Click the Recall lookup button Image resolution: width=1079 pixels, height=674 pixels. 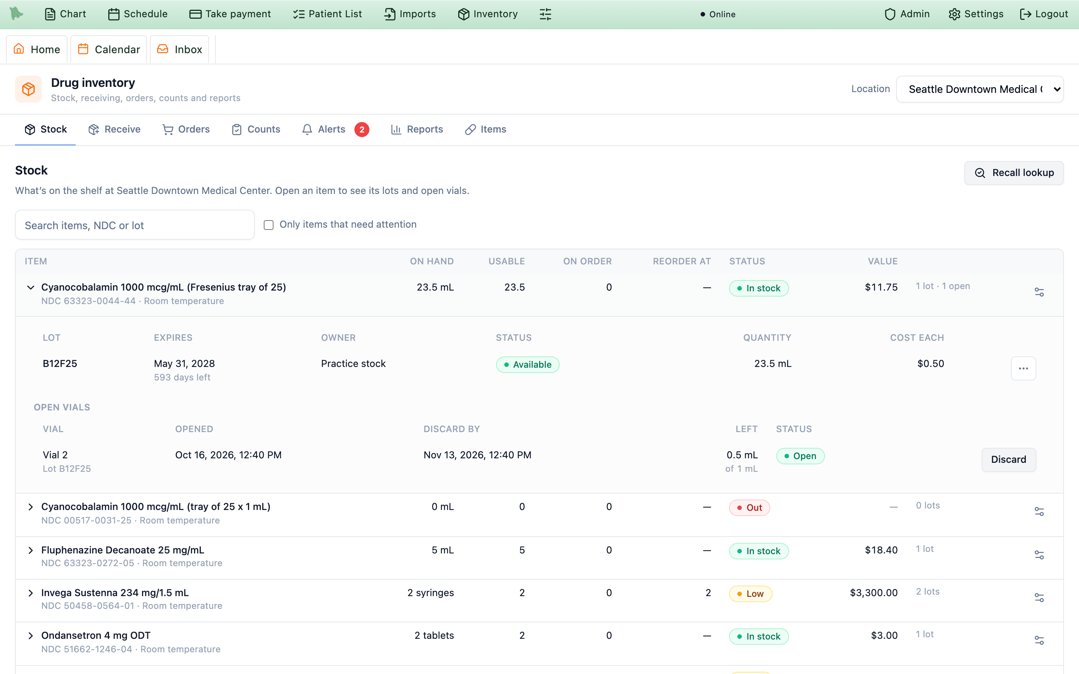point(1014,173)
